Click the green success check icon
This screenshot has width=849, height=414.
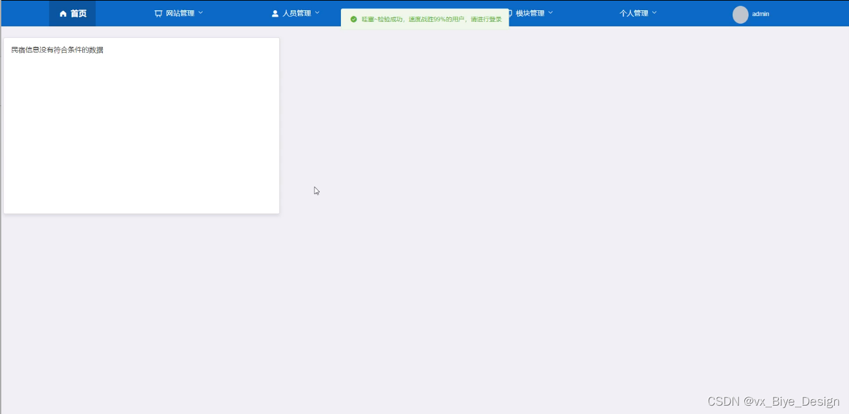353,19
